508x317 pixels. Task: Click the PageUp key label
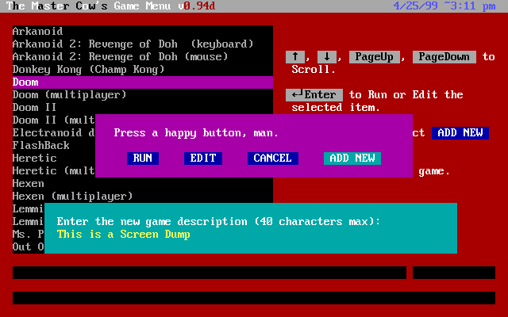tap(374, 57)
